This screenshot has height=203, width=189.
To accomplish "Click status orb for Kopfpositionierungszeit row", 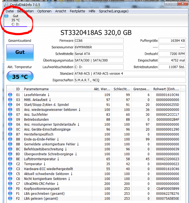I will 10,188.
